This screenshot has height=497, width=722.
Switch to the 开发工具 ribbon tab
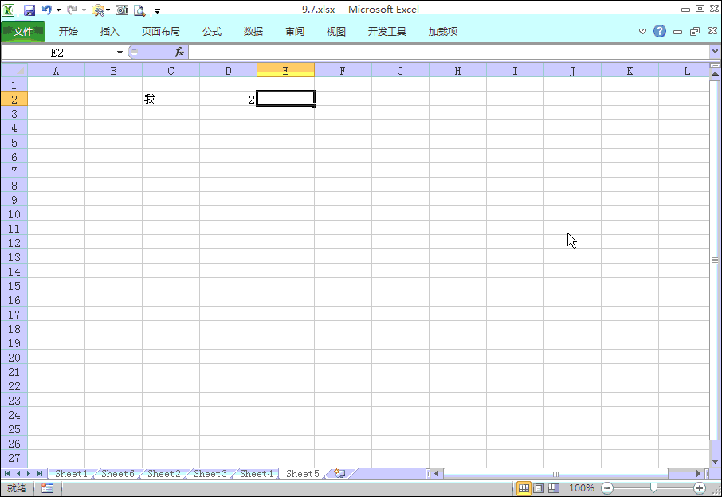coord(387,31)
